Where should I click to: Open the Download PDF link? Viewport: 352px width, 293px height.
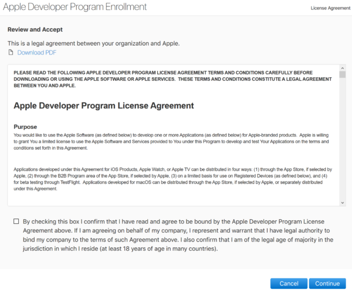coord(37,53)
